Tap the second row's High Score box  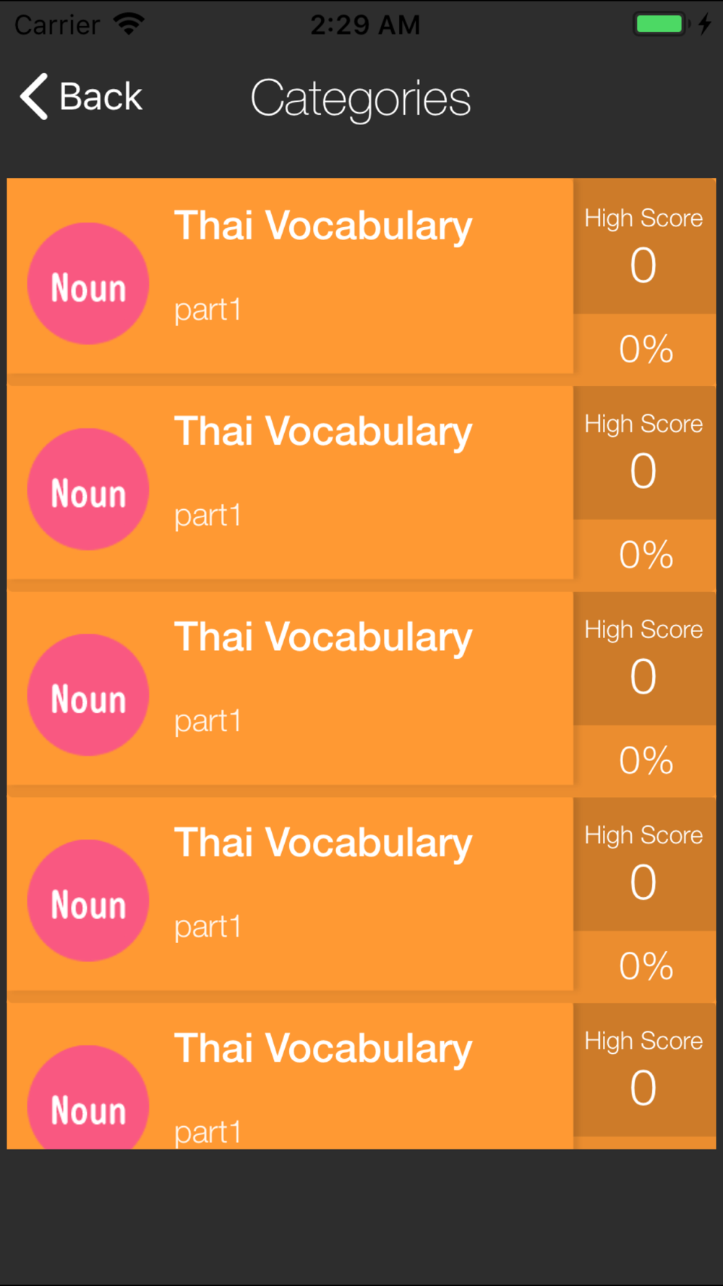(644, 453)
